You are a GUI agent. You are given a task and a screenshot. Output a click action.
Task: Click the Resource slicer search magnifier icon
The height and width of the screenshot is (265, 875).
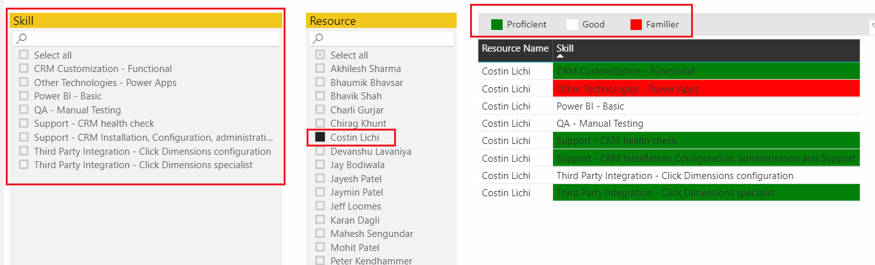[x=318, y=39]
